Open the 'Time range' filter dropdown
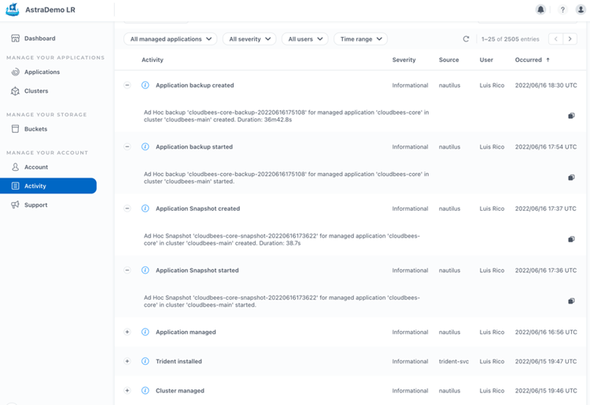590x405 pixels. [x=360, y=39]
